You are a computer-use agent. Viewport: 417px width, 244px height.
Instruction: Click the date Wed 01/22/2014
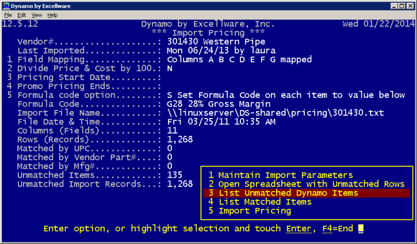coord(378,24)
